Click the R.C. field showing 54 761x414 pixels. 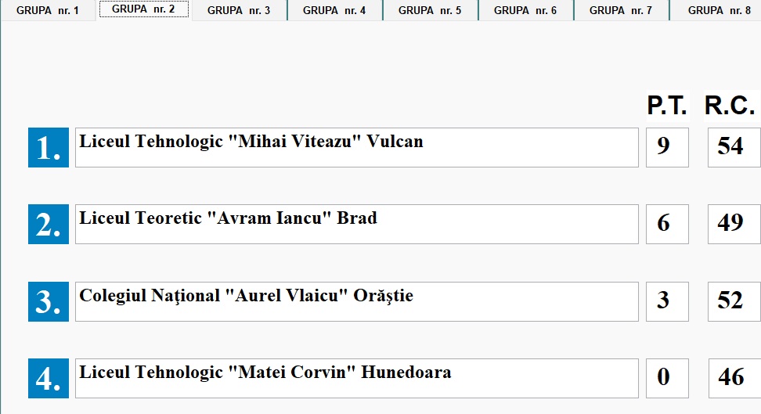coord(733,147)
